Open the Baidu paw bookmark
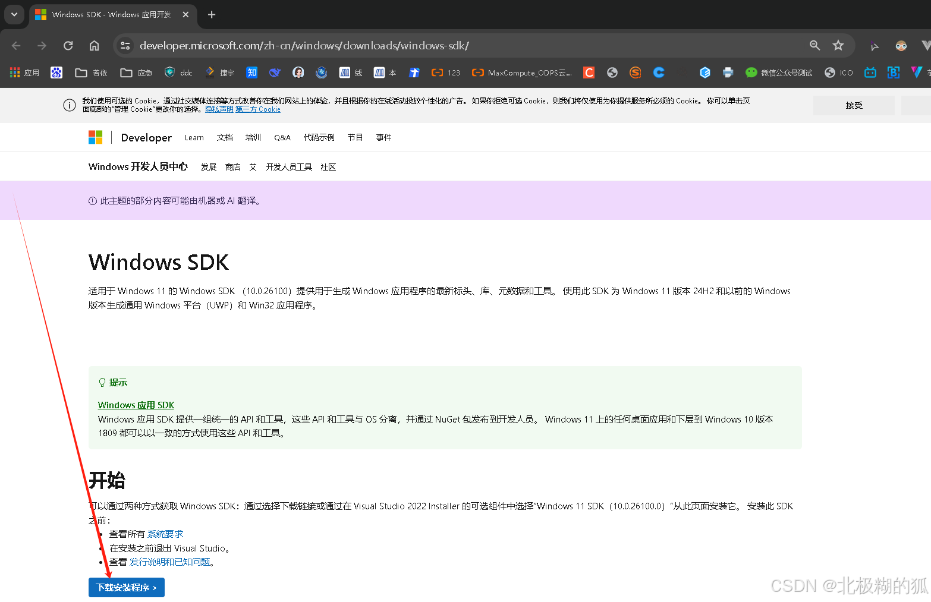931x602 pixels. [x=56, y=73]
